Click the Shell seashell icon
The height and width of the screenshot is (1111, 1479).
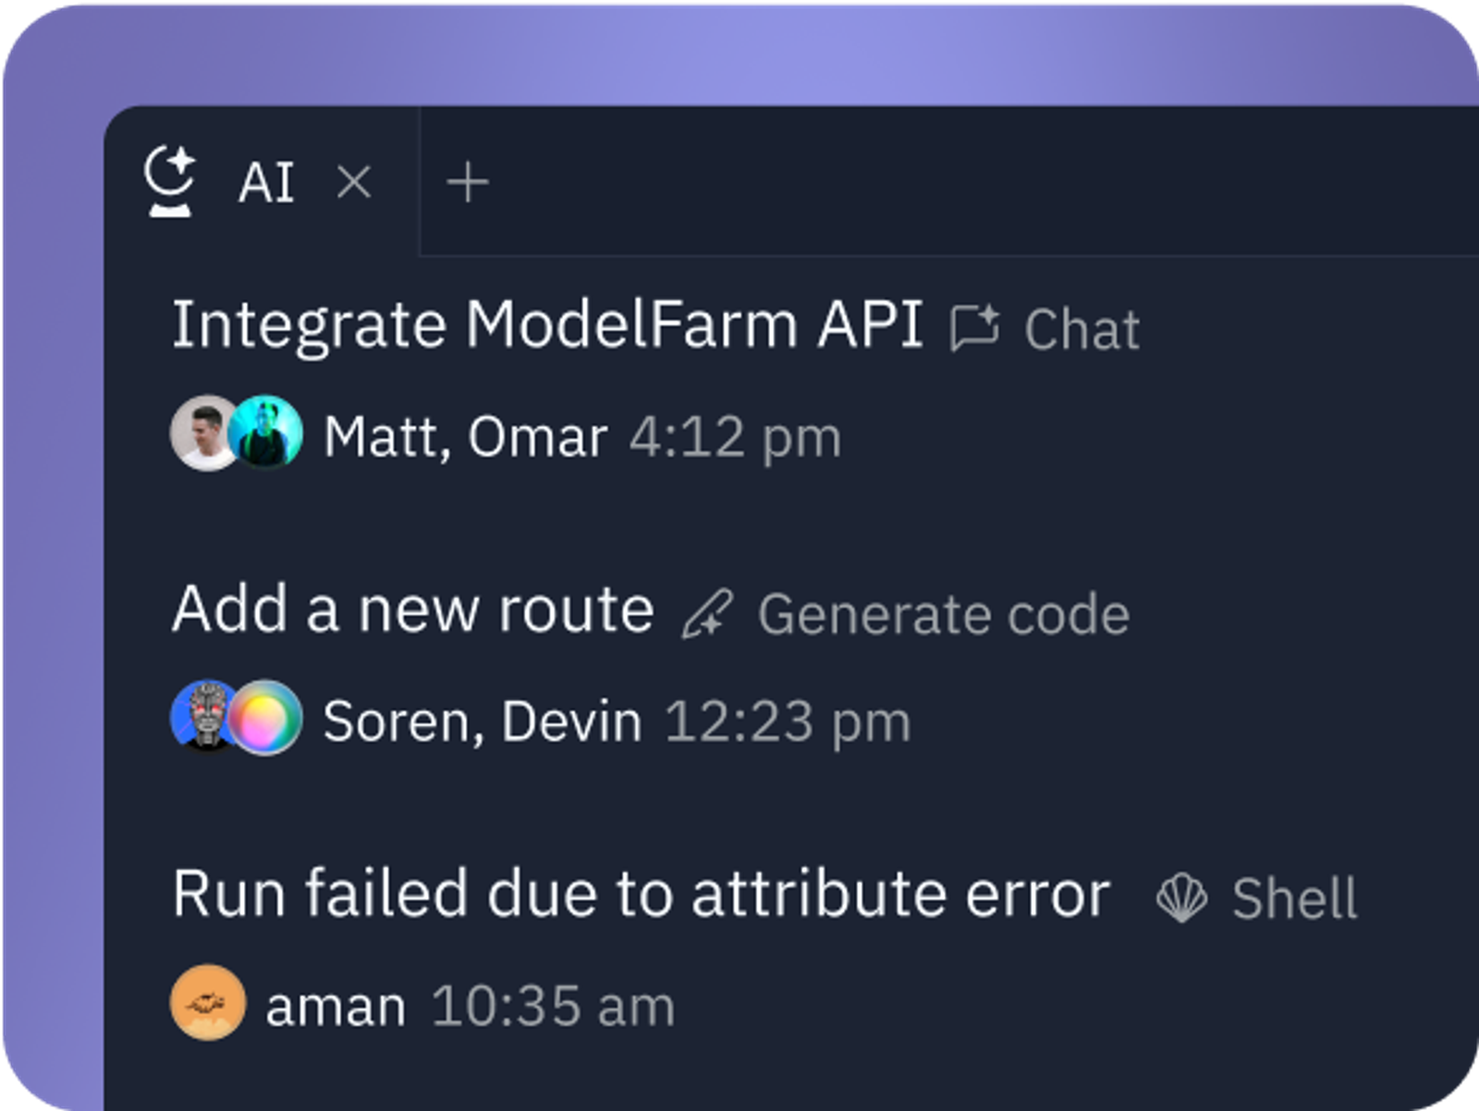coord(1181,898)
